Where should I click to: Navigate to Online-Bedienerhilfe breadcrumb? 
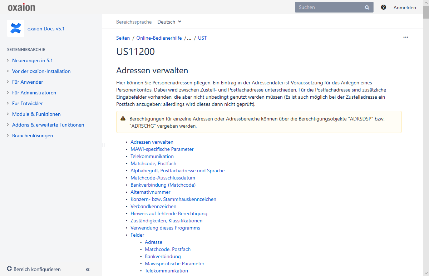159,38
